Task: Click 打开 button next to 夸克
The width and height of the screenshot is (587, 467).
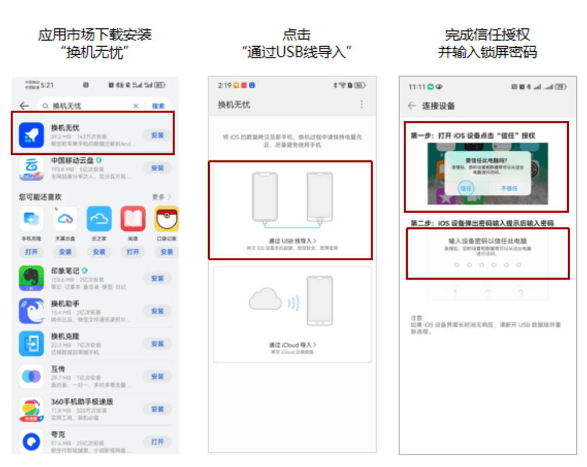Action: click(157, 442)
